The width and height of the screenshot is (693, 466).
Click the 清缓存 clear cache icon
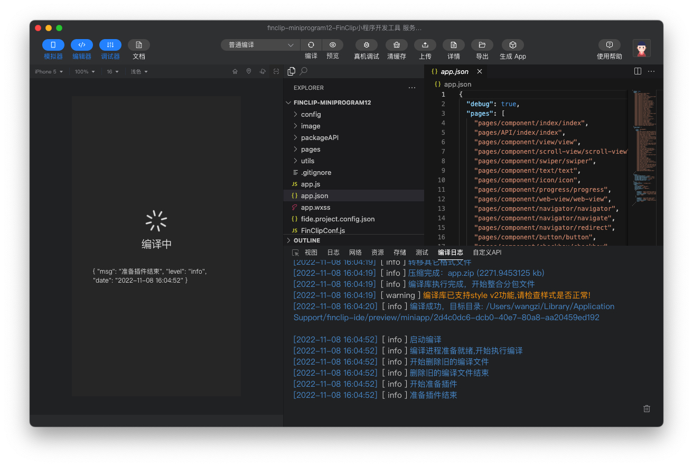pos(396,45)
